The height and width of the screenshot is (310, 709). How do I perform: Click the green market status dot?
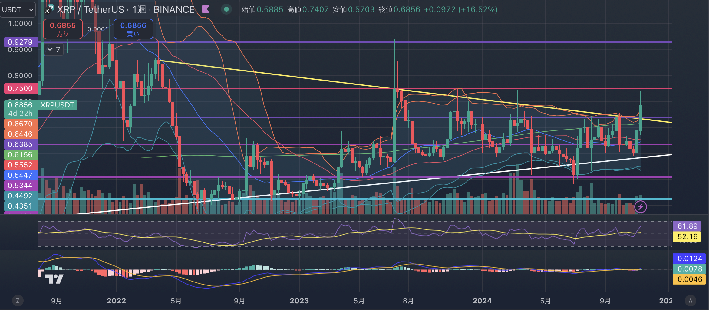tap(226, 9)
